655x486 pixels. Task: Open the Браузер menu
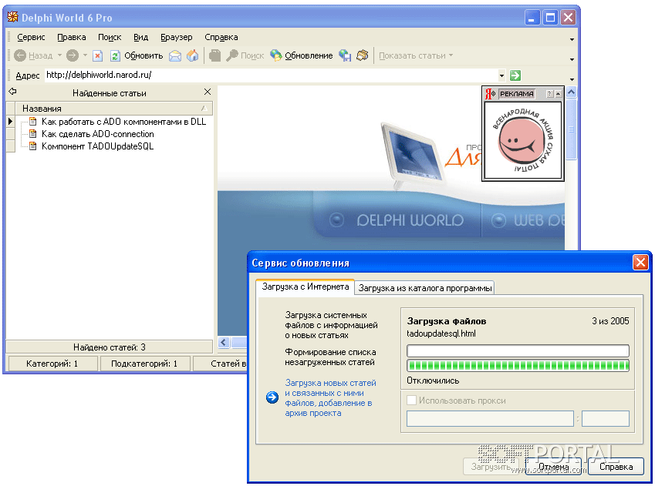(x=176, y=37)
